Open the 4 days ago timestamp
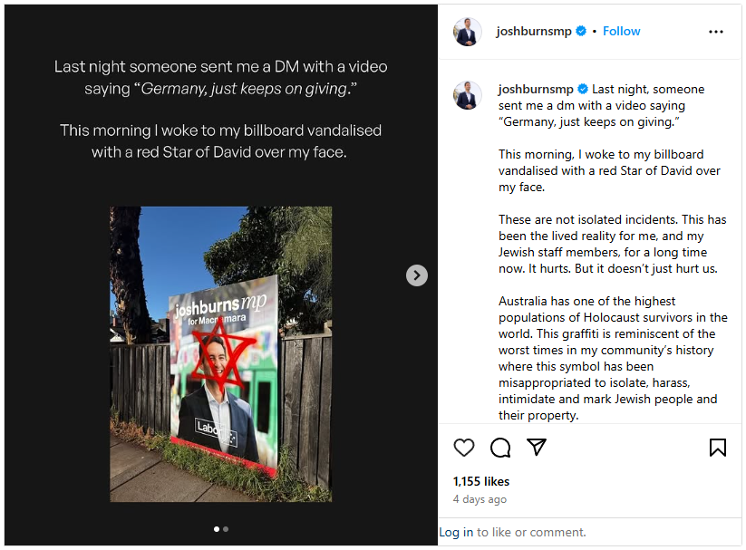The image size is (746, 550). (480, 499)
